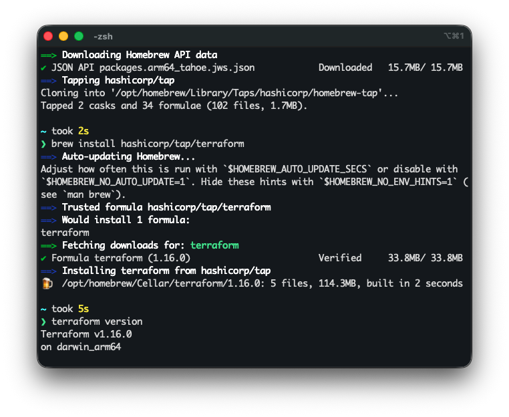
Task: Click 'Installing terraform from hashicorp/tap' heading
Action: coord(166,271)
